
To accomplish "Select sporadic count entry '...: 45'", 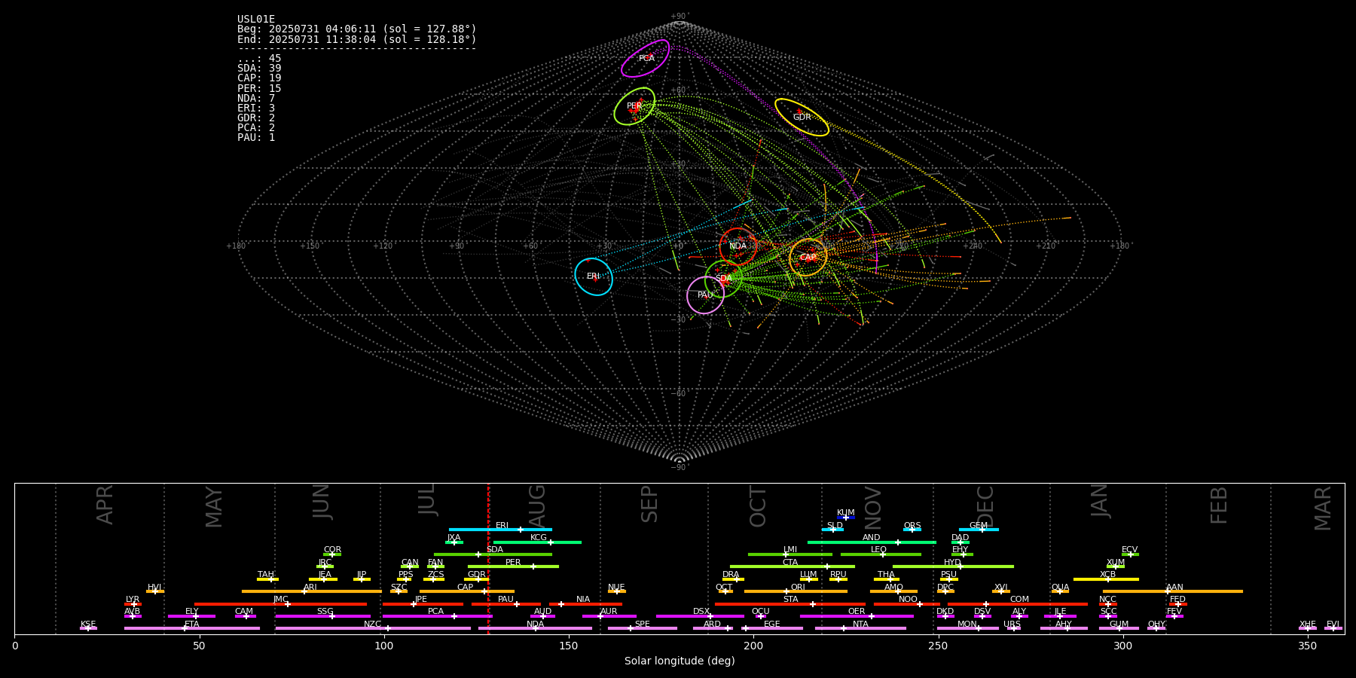I will tap(259, 59).
